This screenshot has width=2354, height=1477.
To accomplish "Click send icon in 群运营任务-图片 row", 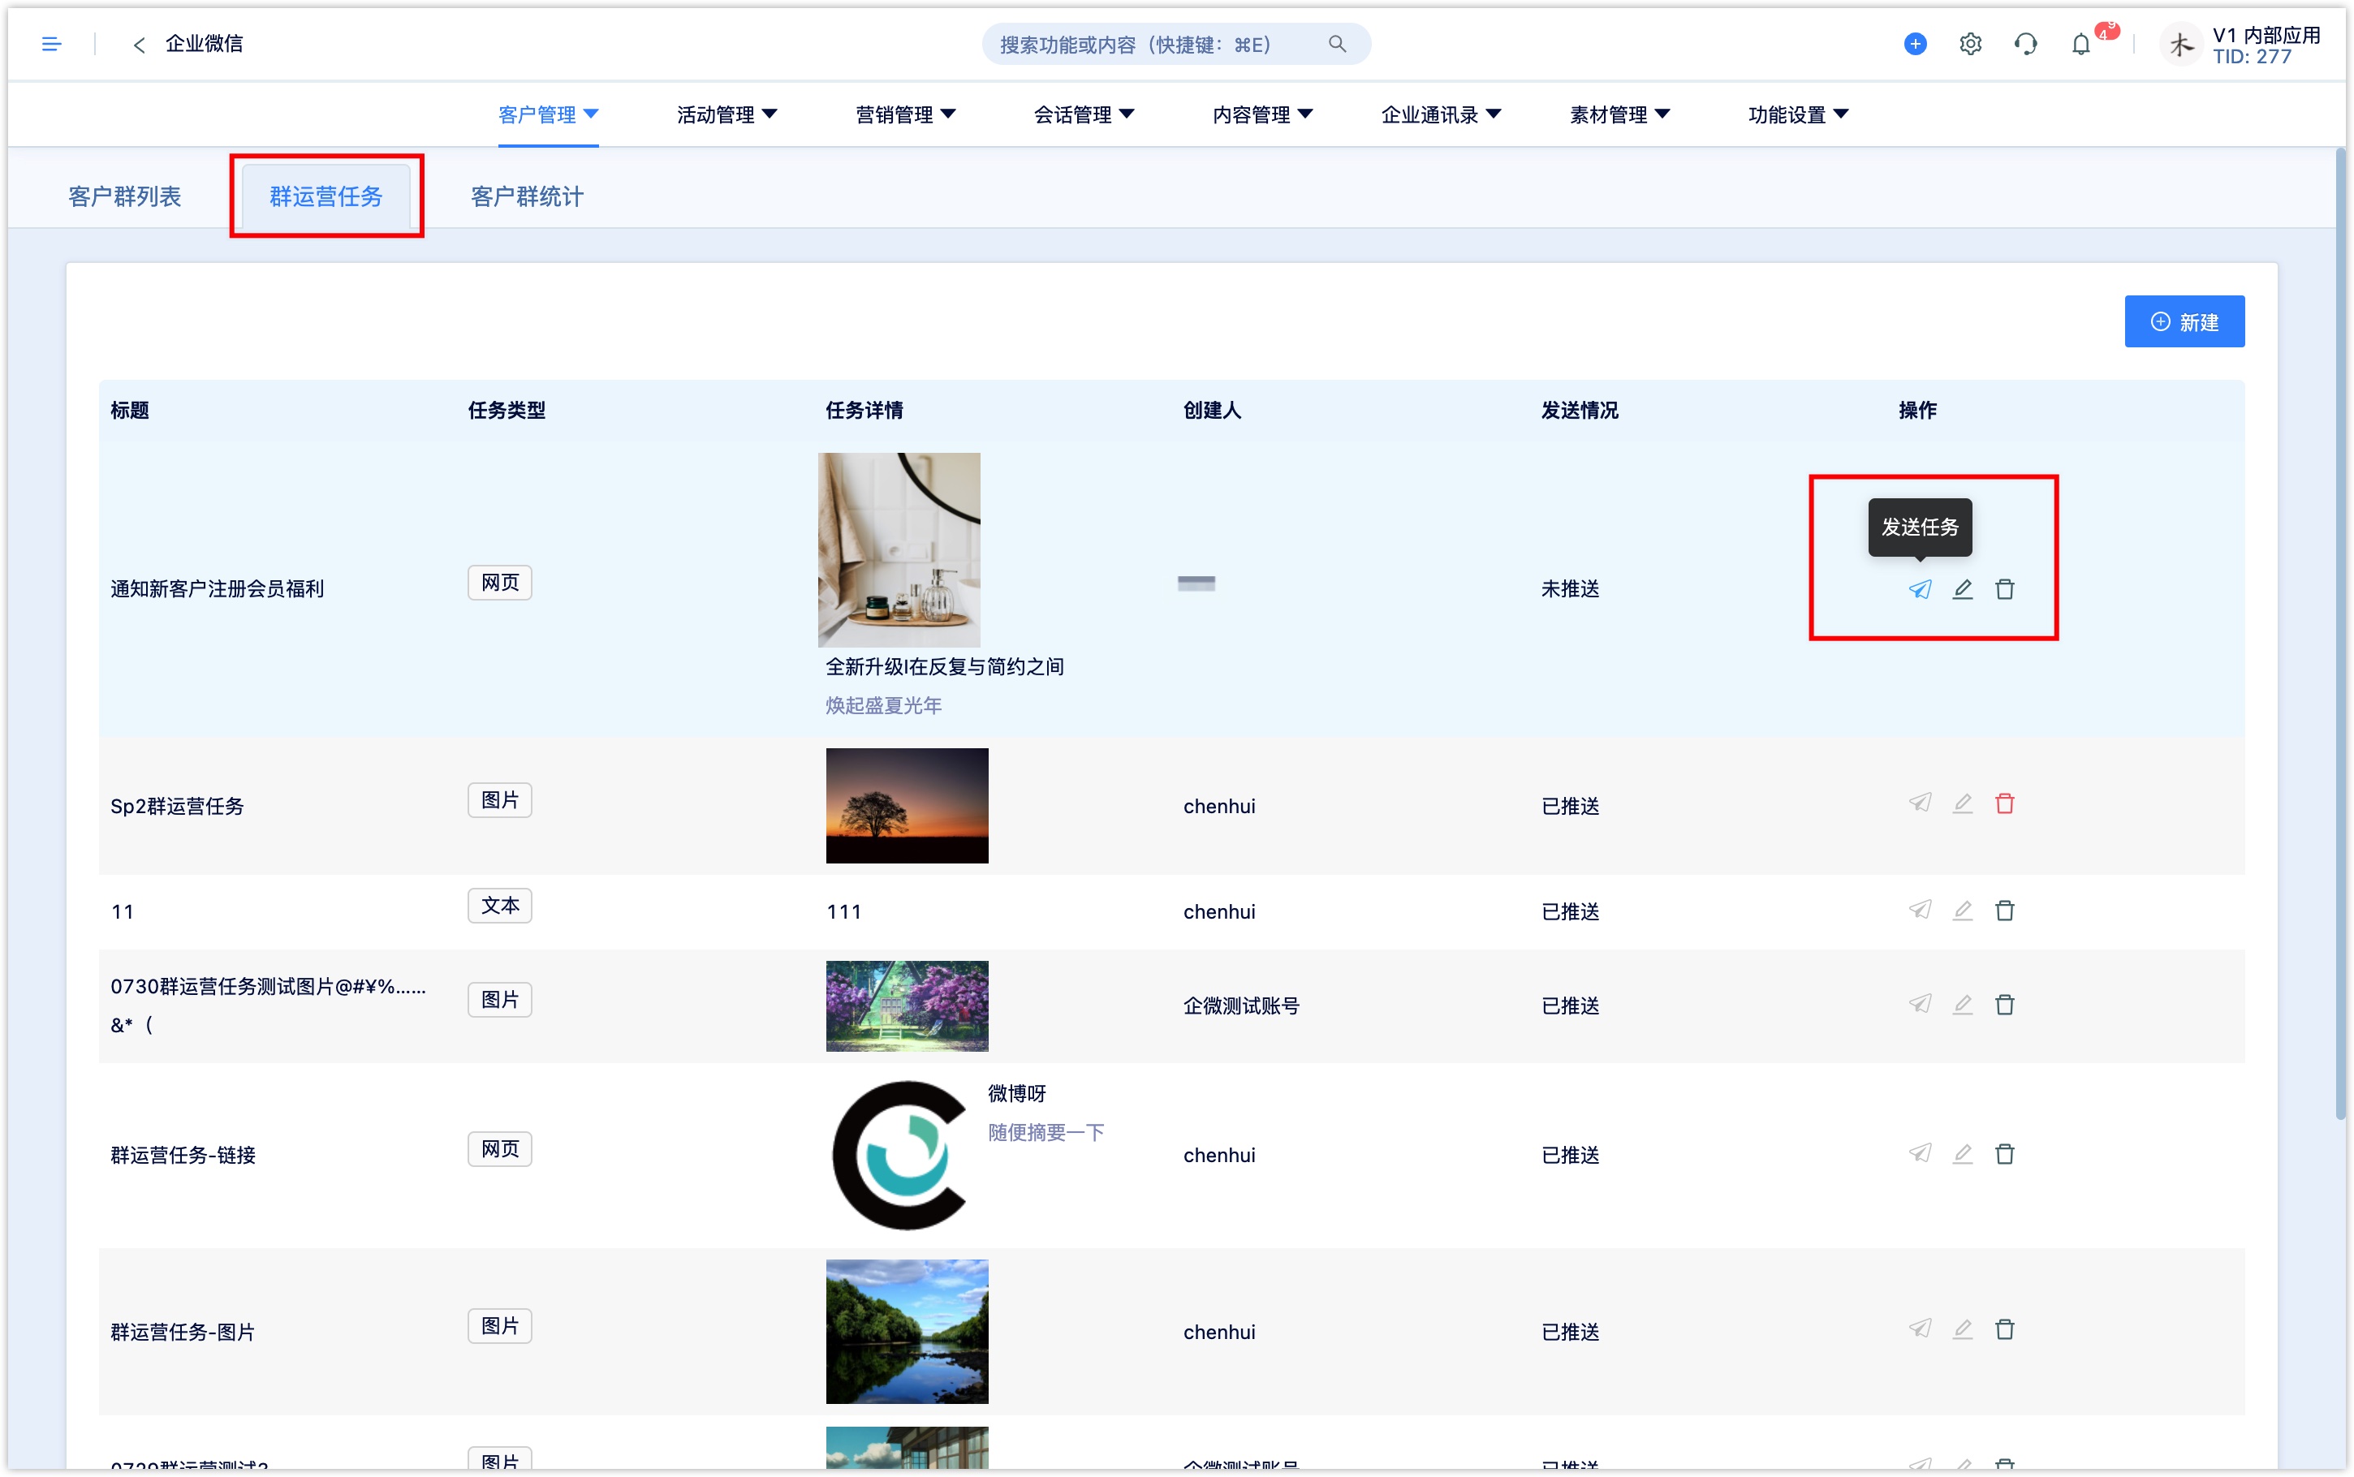I will (1920, 1329).
